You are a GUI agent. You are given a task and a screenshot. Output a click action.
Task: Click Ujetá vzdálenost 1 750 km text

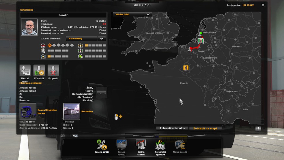coord(34,125)
